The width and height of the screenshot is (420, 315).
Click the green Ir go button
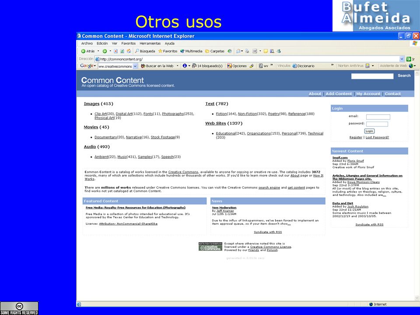pyautogui.click(x=410, y=59)
